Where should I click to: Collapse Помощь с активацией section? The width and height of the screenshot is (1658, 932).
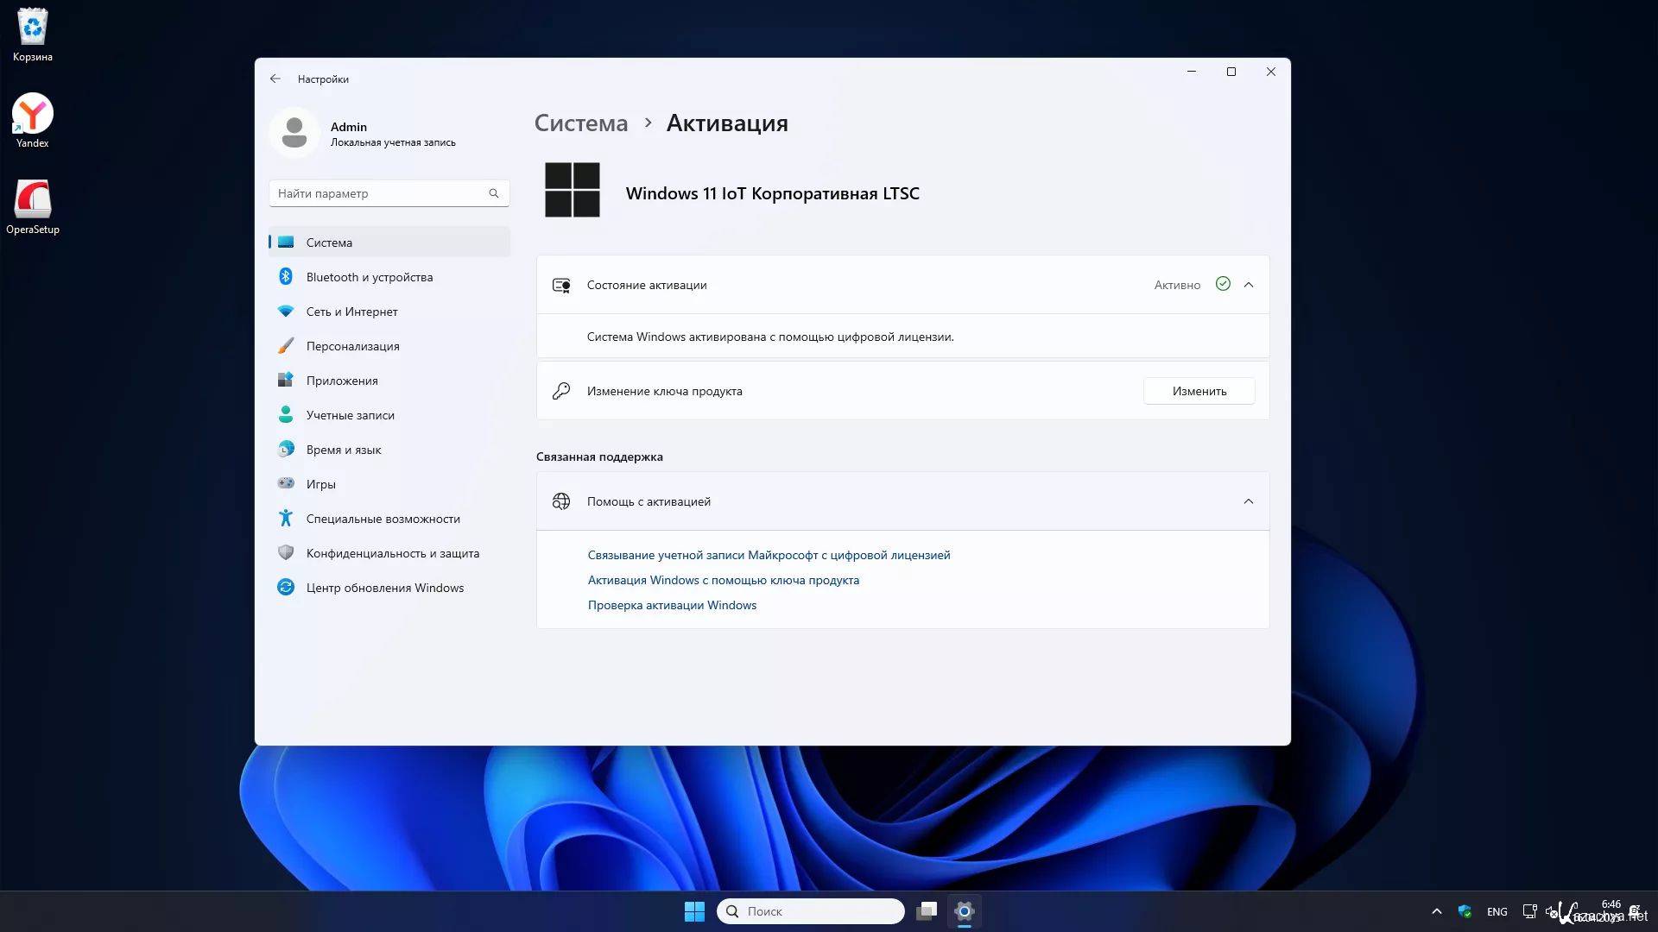[1249, 501]
